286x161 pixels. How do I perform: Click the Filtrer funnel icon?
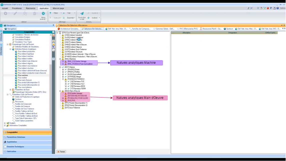(51, 13)
